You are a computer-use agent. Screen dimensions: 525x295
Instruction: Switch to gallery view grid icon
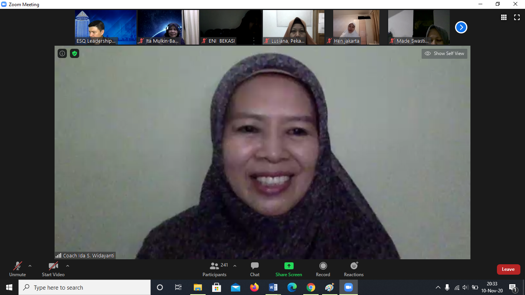click(x=503, y=17)
